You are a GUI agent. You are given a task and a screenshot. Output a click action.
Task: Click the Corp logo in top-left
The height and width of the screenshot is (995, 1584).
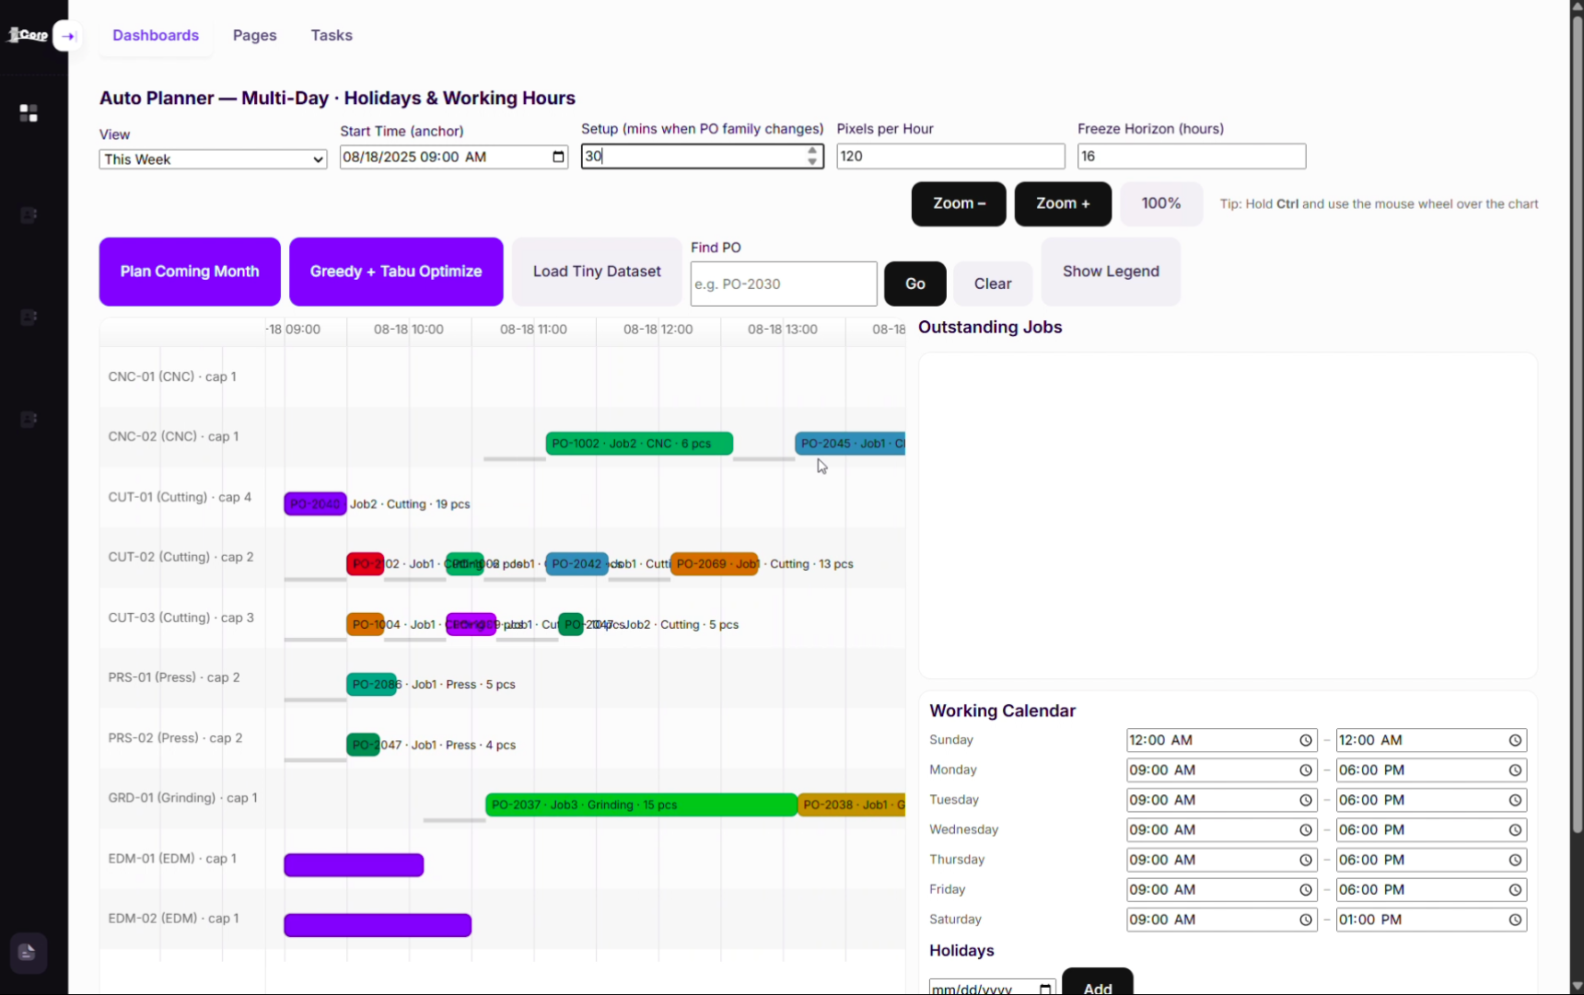tap(29, 35)
